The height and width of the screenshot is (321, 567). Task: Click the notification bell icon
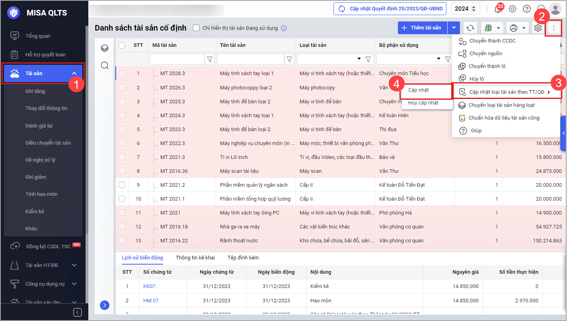tap(498, 9)
